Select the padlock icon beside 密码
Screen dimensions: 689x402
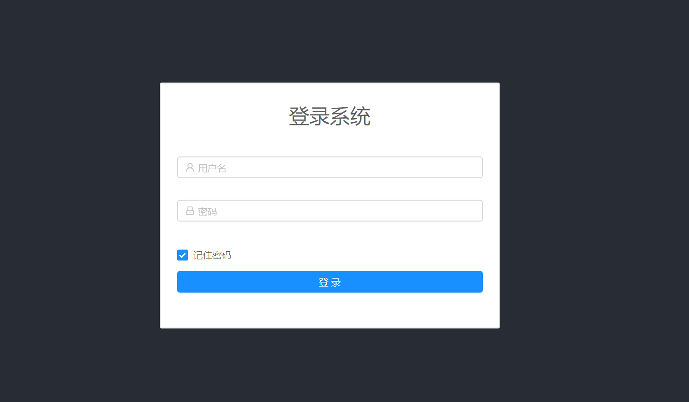click(x=190, y=211)
